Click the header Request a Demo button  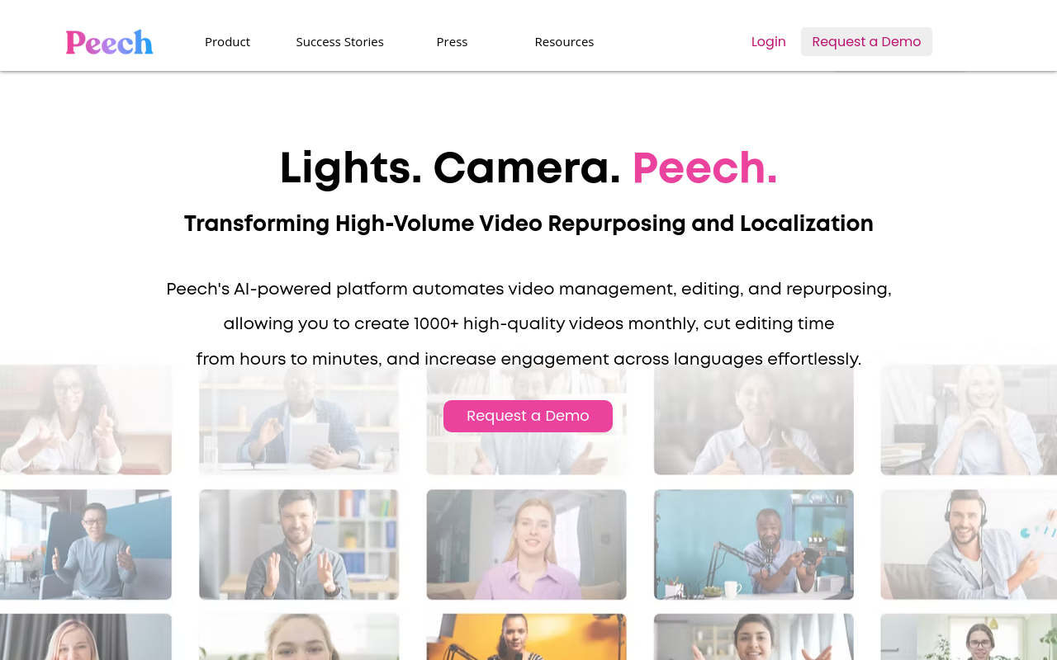[x=866, y=41]
